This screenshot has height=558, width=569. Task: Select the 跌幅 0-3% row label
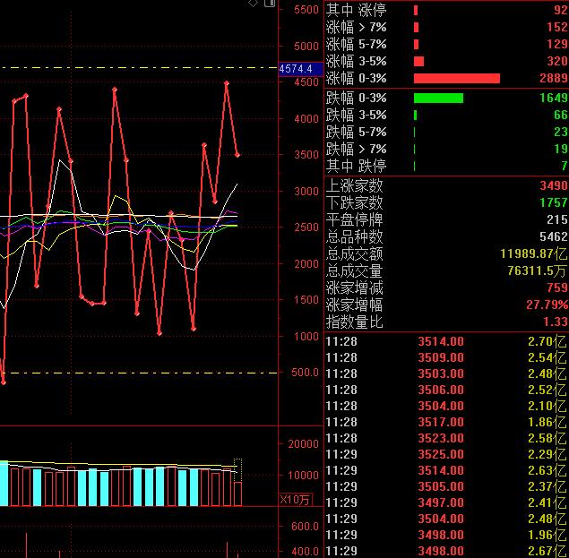[356, 98]
